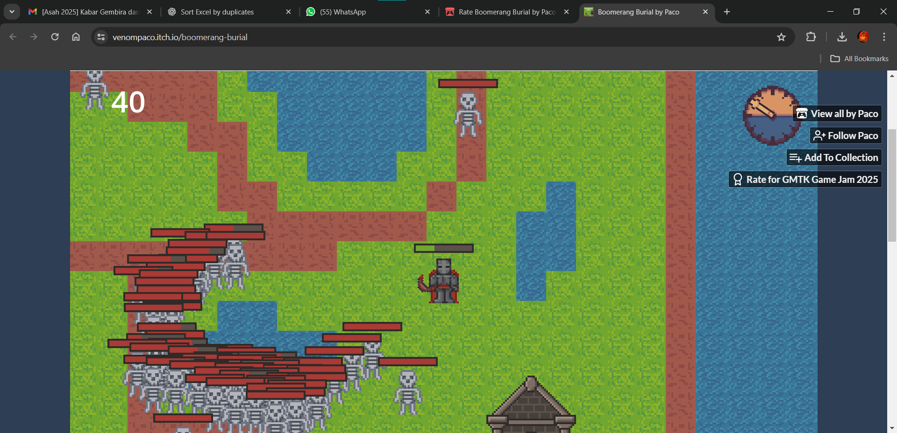The image size is (897, 433).
Task: View site information for itch.io
Action: click(101, 37)
